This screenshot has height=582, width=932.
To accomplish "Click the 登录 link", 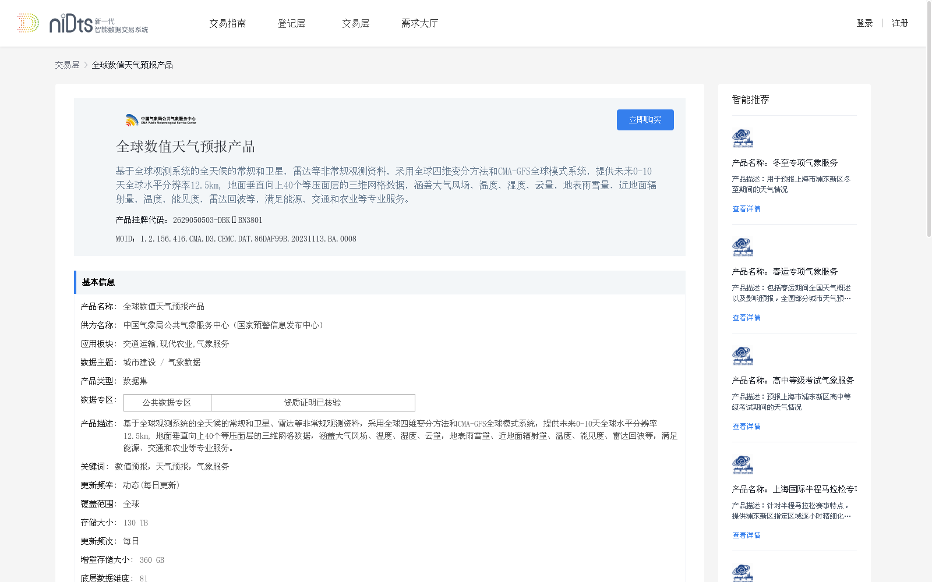I will coord(865,23).
